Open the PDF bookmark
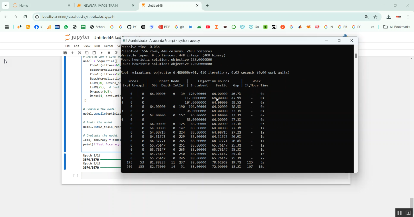The image size is (414, 217). [x=164, y=27]
